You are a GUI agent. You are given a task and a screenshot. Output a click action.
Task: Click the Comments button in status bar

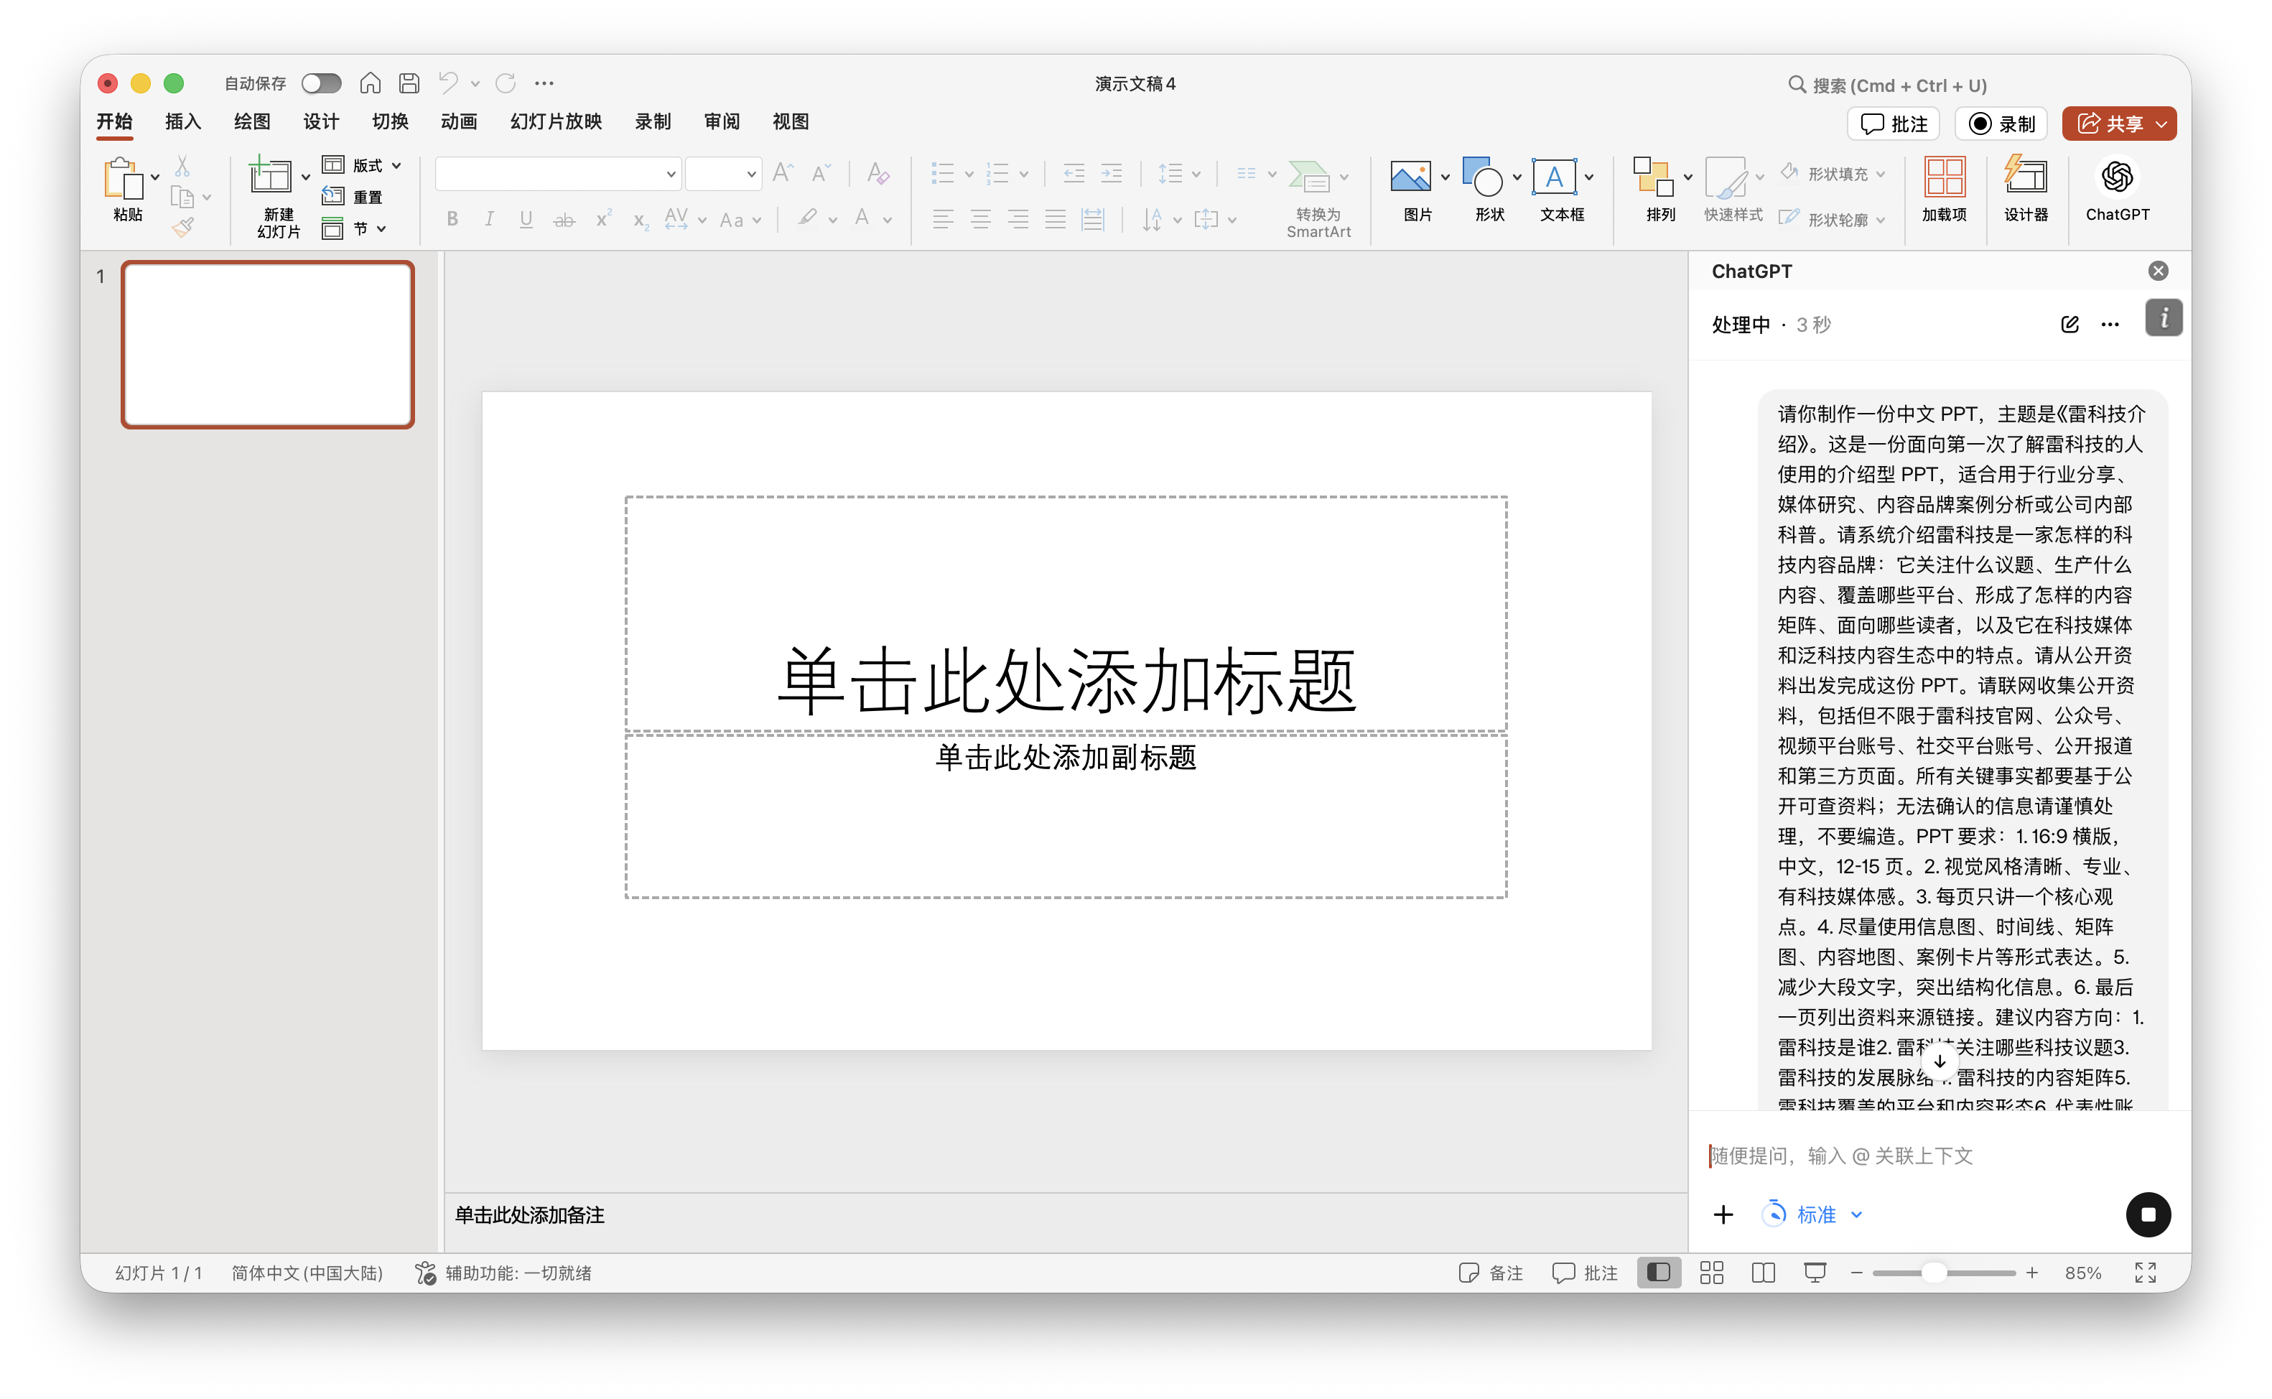coord(1584,1272)
